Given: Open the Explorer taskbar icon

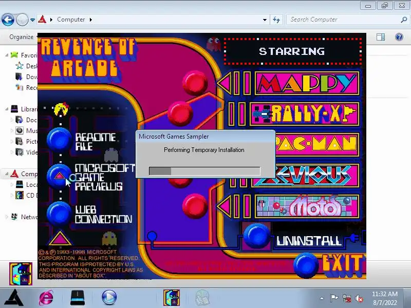Looking at the screenshot, I should click(x=78, y=298).
